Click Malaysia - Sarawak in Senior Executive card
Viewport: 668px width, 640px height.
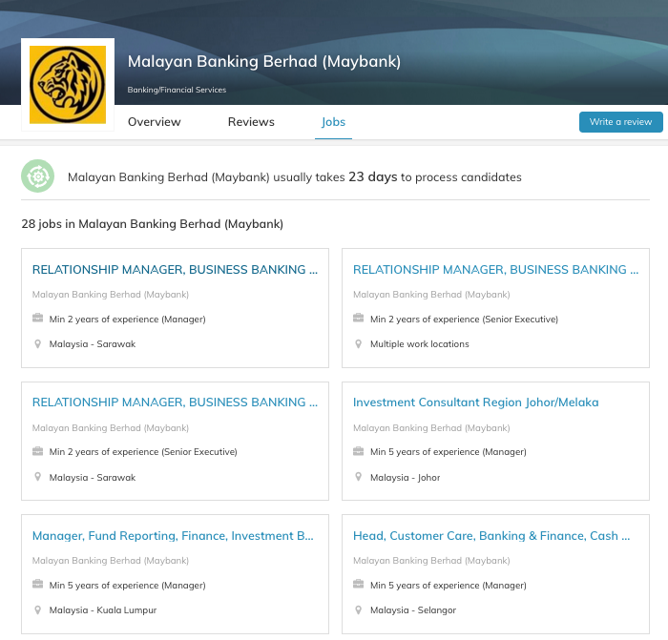pos(92,478)
